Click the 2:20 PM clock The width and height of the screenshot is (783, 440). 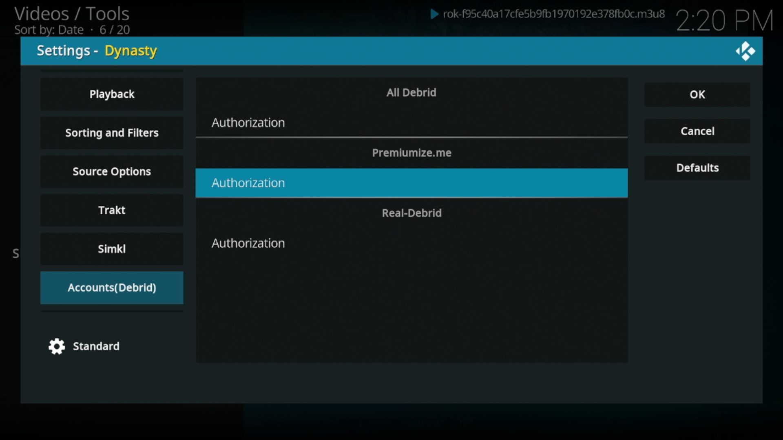tap(725, 20)
